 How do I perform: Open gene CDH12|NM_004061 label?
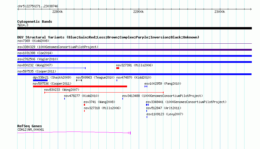[31, 130]
